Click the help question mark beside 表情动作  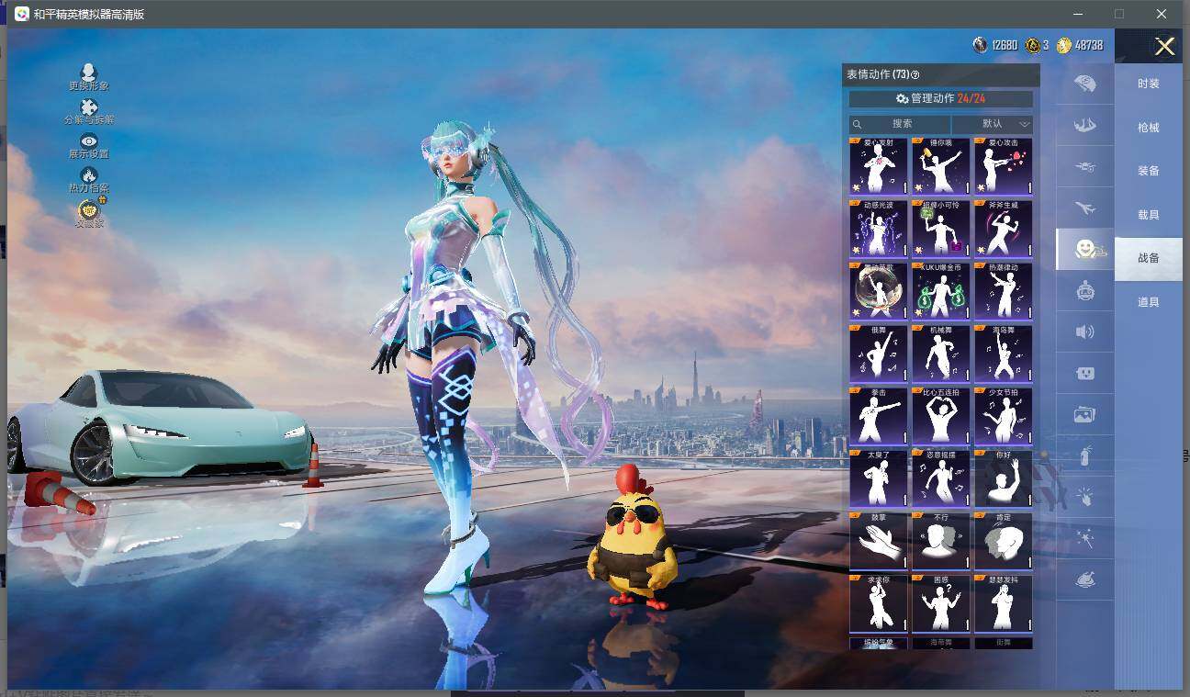(x=915, y=75)
